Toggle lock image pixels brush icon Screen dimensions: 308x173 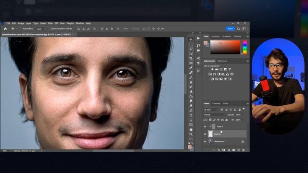tap(214, 120)
